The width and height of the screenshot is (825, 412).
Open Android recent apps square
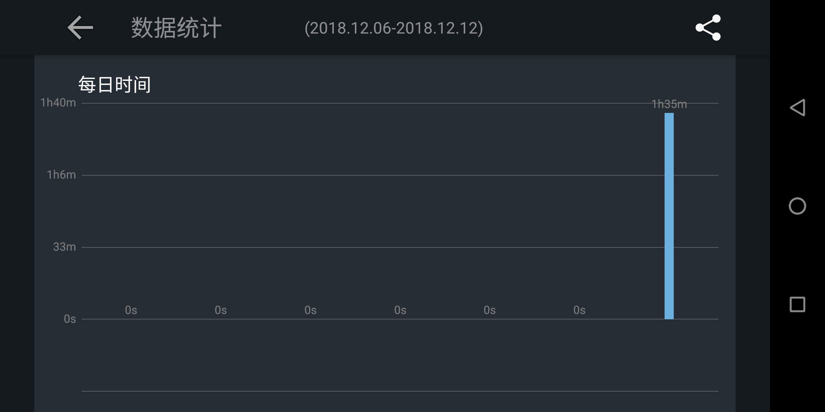[797, 304]
